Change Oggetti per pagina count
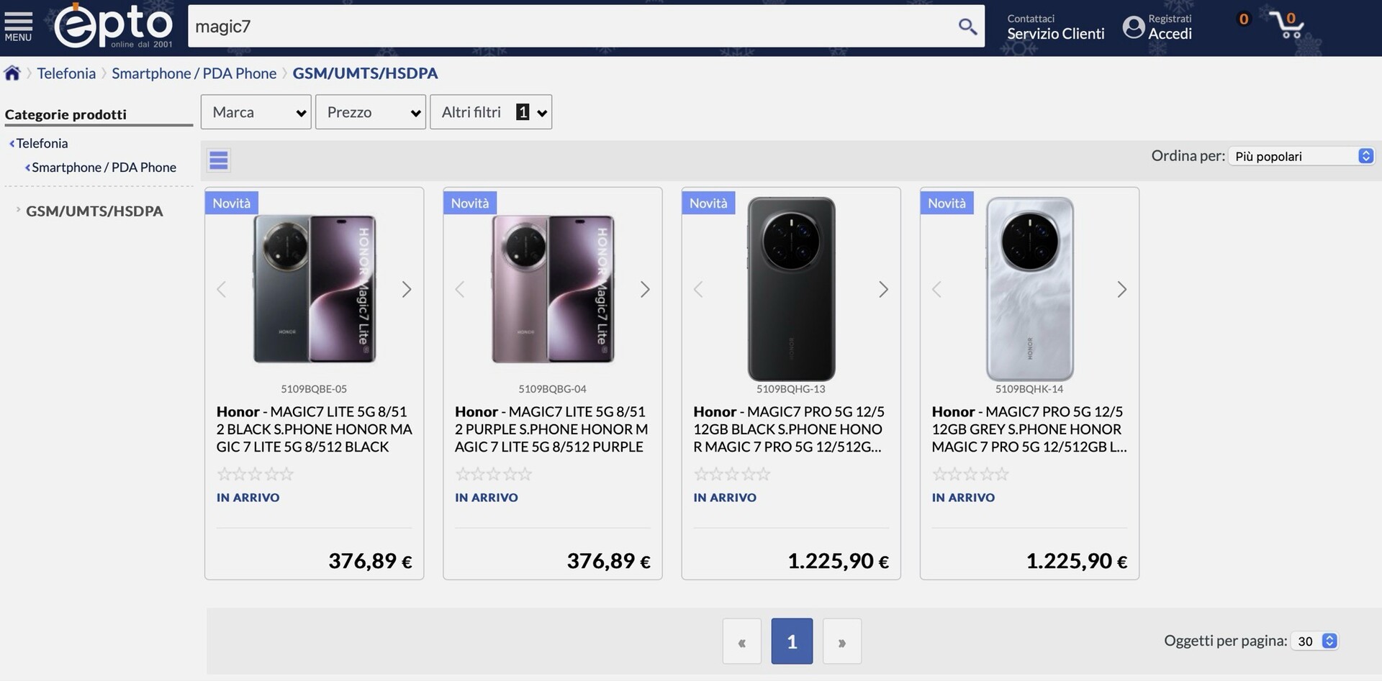Screen dimensions: 1382x681 1314,641
